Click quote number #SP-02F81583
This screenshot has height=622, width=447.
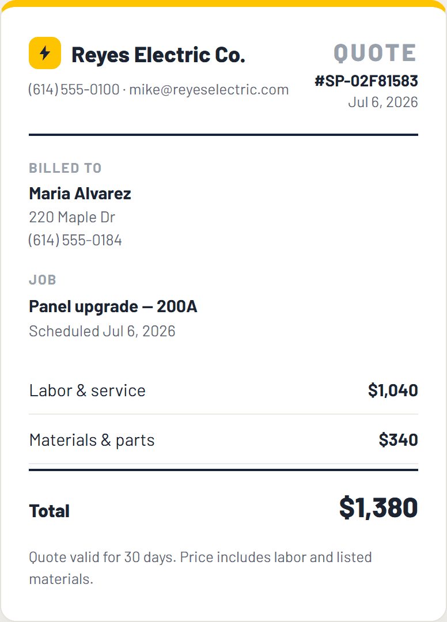coord(366,81)
